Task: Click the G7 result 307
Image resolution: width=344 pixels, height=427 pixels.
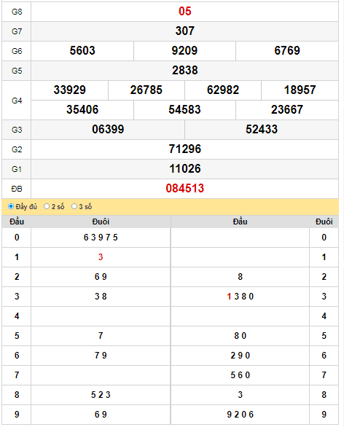Action: click(184, 31)
